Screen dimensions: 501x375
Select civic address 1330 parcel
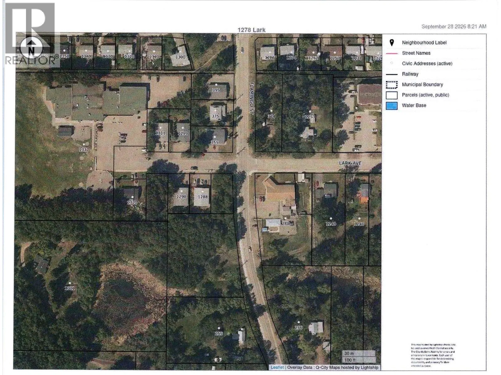click(107, 56)
